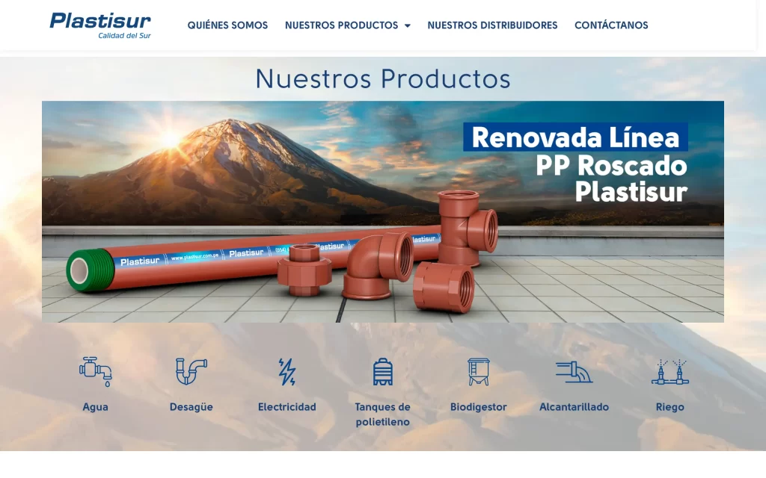Image resolution: width=766 pixels, height=478 pixels.
Task: Open the Electricidad category link
Action: [287, 407]
